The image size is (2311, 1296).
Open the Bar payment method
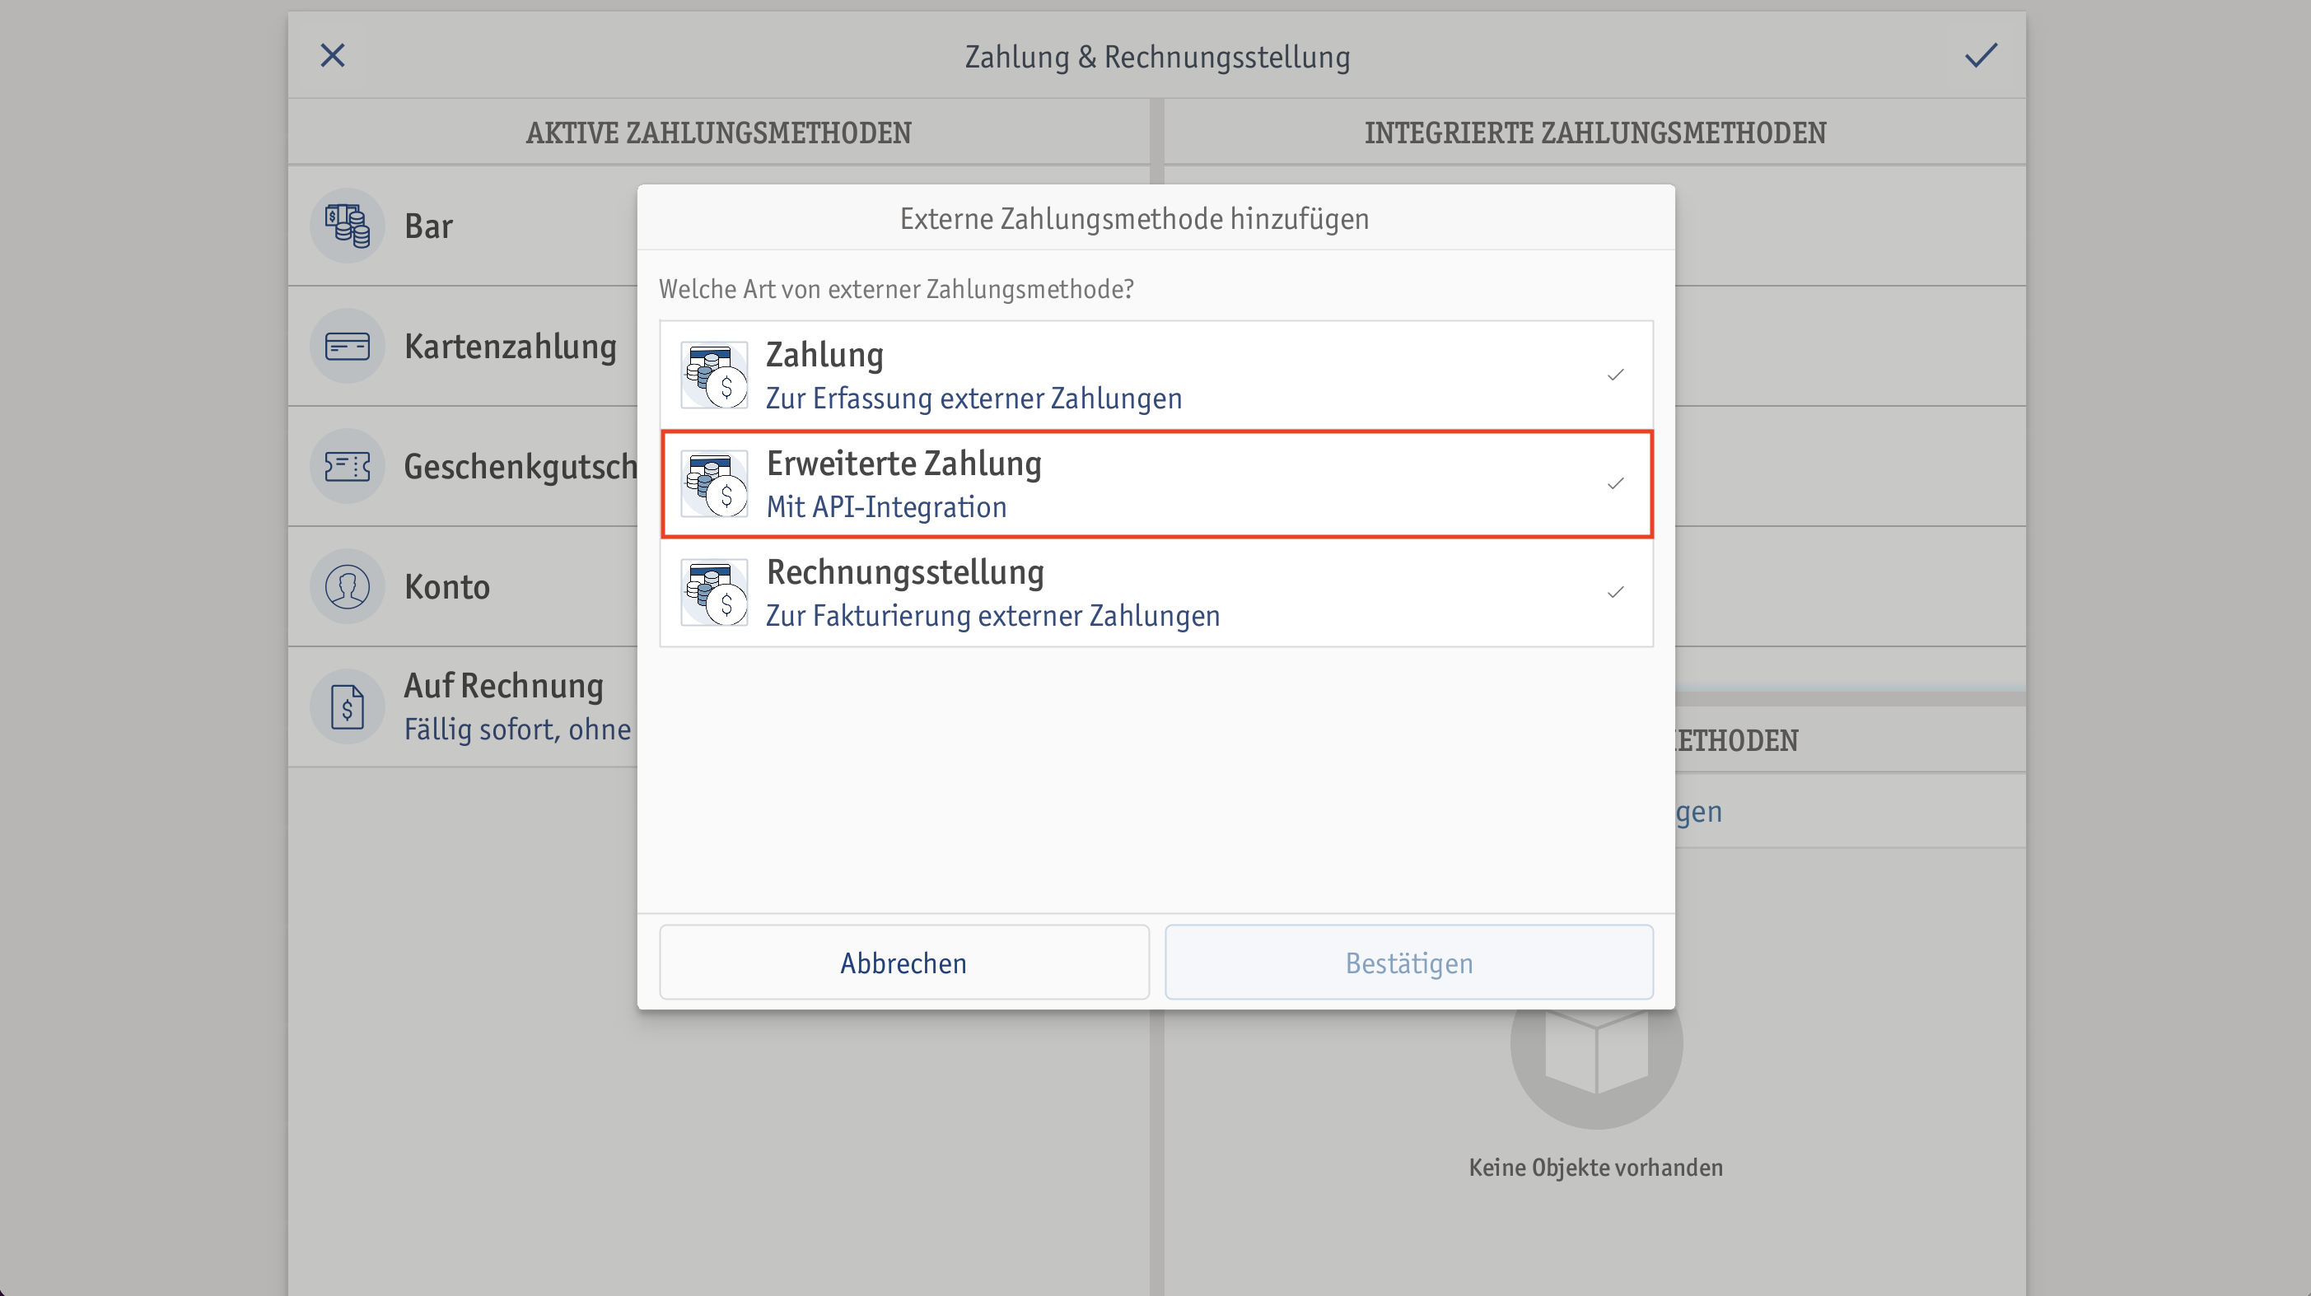(463, 225)
